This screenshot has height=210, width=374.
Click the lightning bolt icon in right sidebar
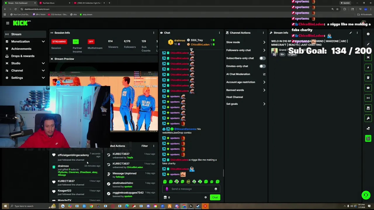point(368,67)
